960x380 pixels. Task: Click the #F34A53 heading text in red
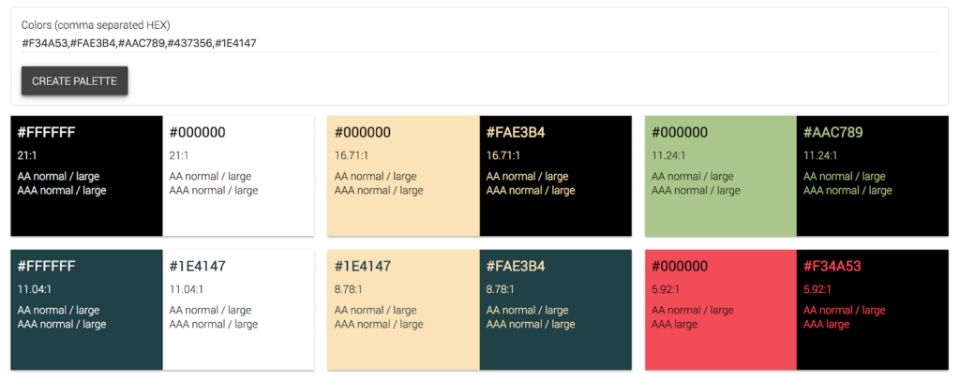pyautogui.click(x=832, y=267)
